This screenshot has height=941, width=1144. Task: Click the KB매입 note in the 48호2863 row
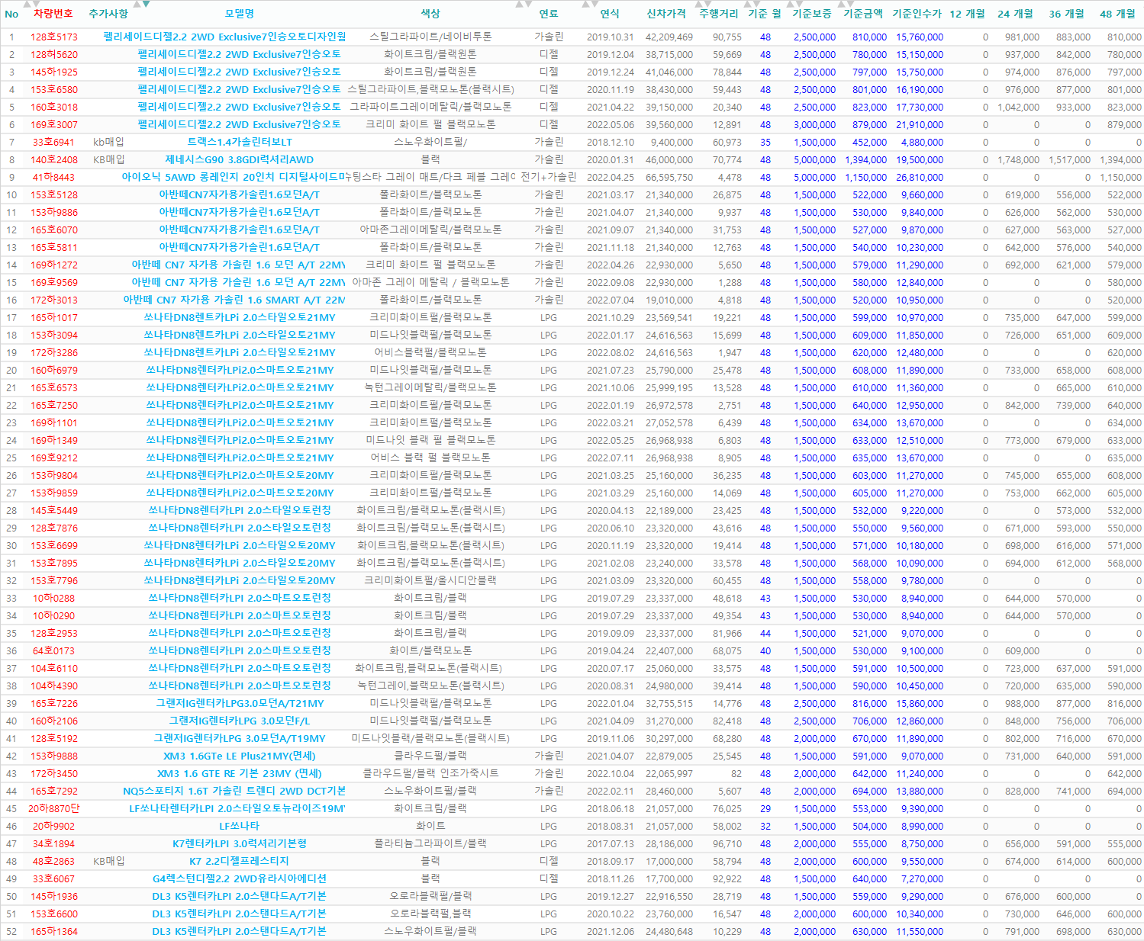(x=108, y=861)
